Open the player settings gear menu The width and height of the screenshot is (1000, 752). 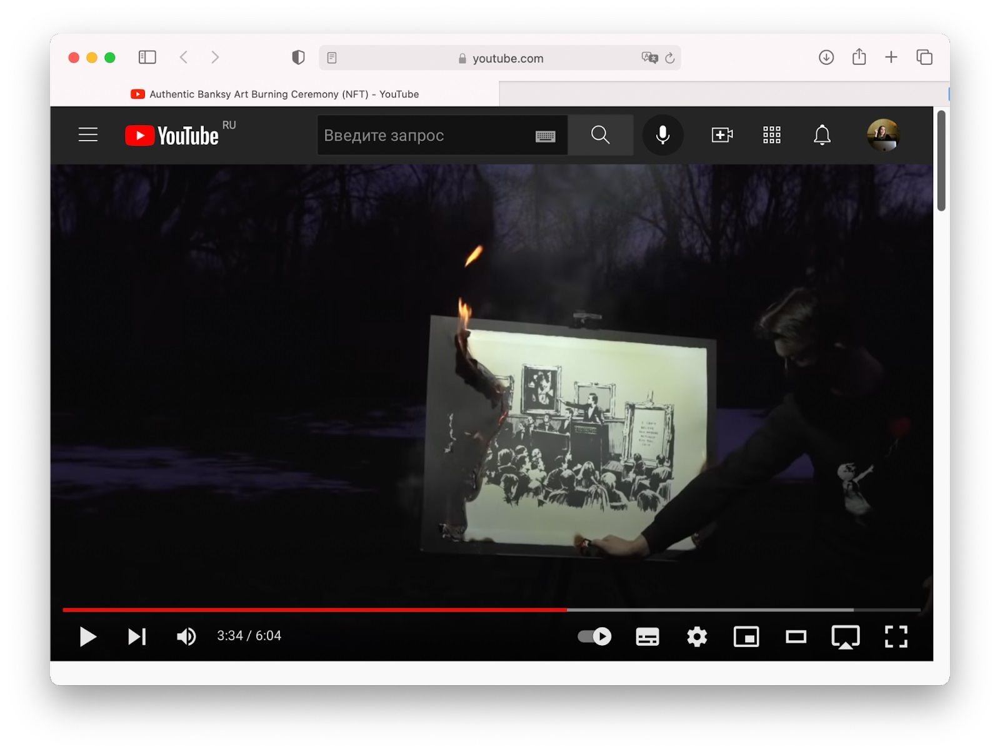pyautogui.click(x=697, y=636)
